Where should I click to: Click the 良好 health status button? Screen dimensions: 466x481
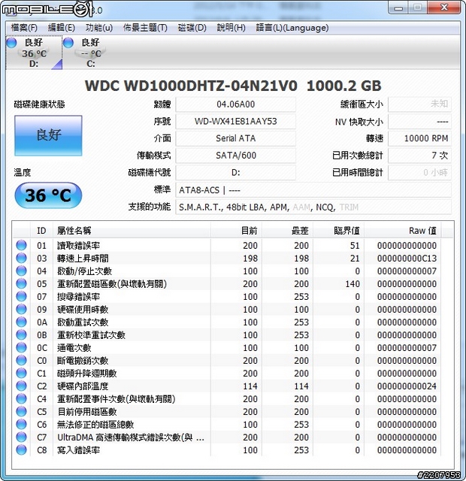(48, 135)
